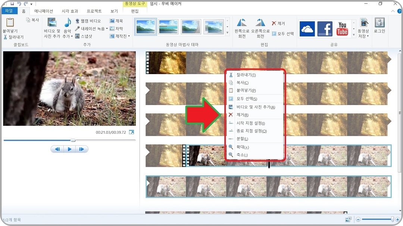
Task: Click the 음악 추가 music note icon
Action: (68, 23)
